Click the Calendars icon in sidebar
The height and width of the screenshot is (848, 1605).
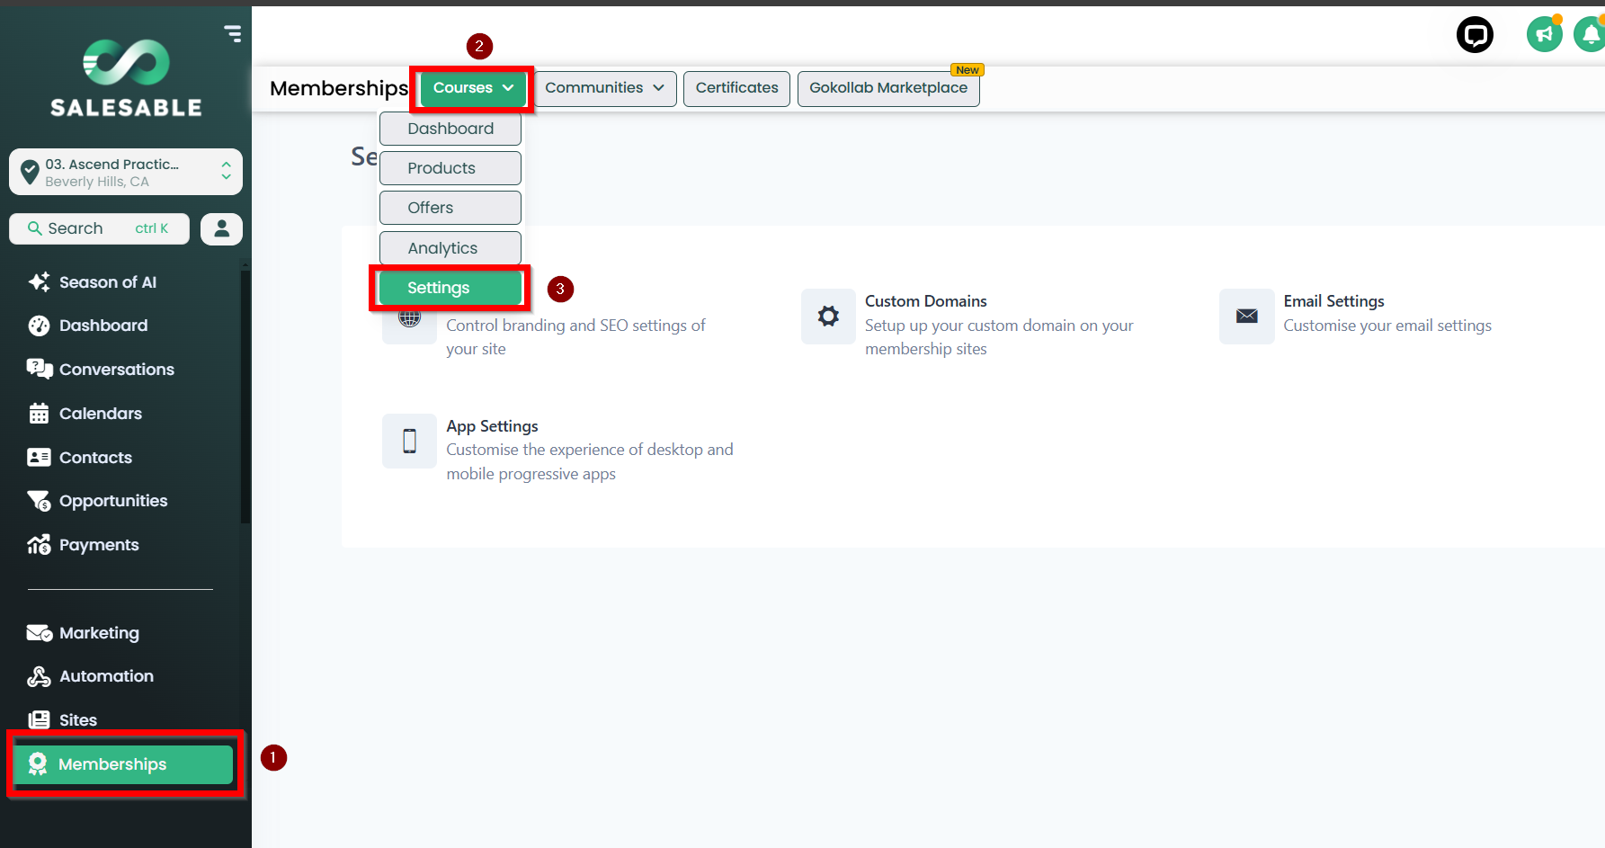[39, 414]
